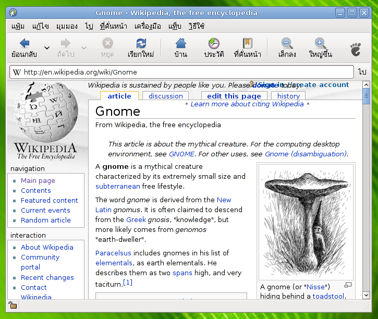The height and width of the screenshot is (319, 378).
Task: Switch to the discussion tab
Action: (166, 96)
